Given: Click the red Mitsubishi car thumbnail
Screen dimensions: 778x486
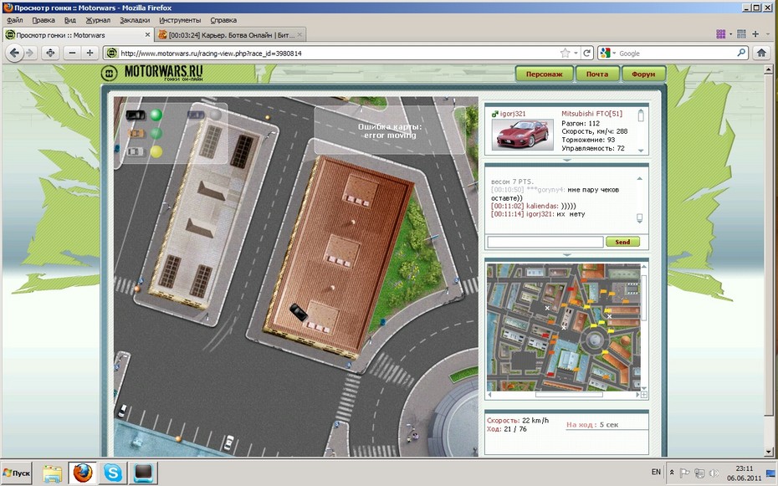Looking at the screenshot, I should click(x=523, y=134).
